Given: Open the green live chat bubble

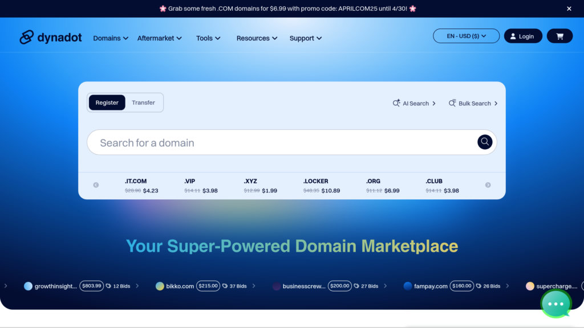Looking at the screenshot, I should pos(555,304).
